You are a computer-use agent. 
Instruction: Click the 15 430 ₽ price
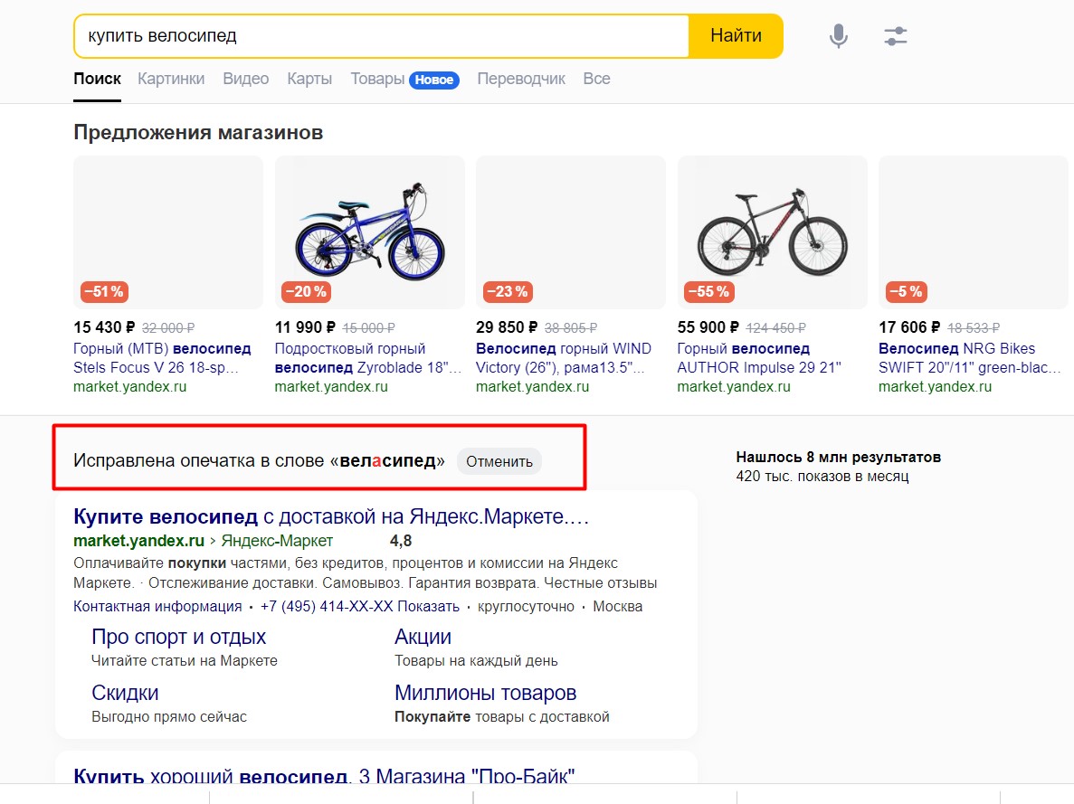104,327
